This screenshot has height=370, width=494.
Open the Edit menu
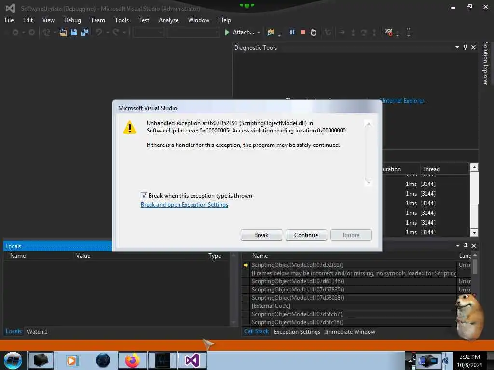coord(27,20)
